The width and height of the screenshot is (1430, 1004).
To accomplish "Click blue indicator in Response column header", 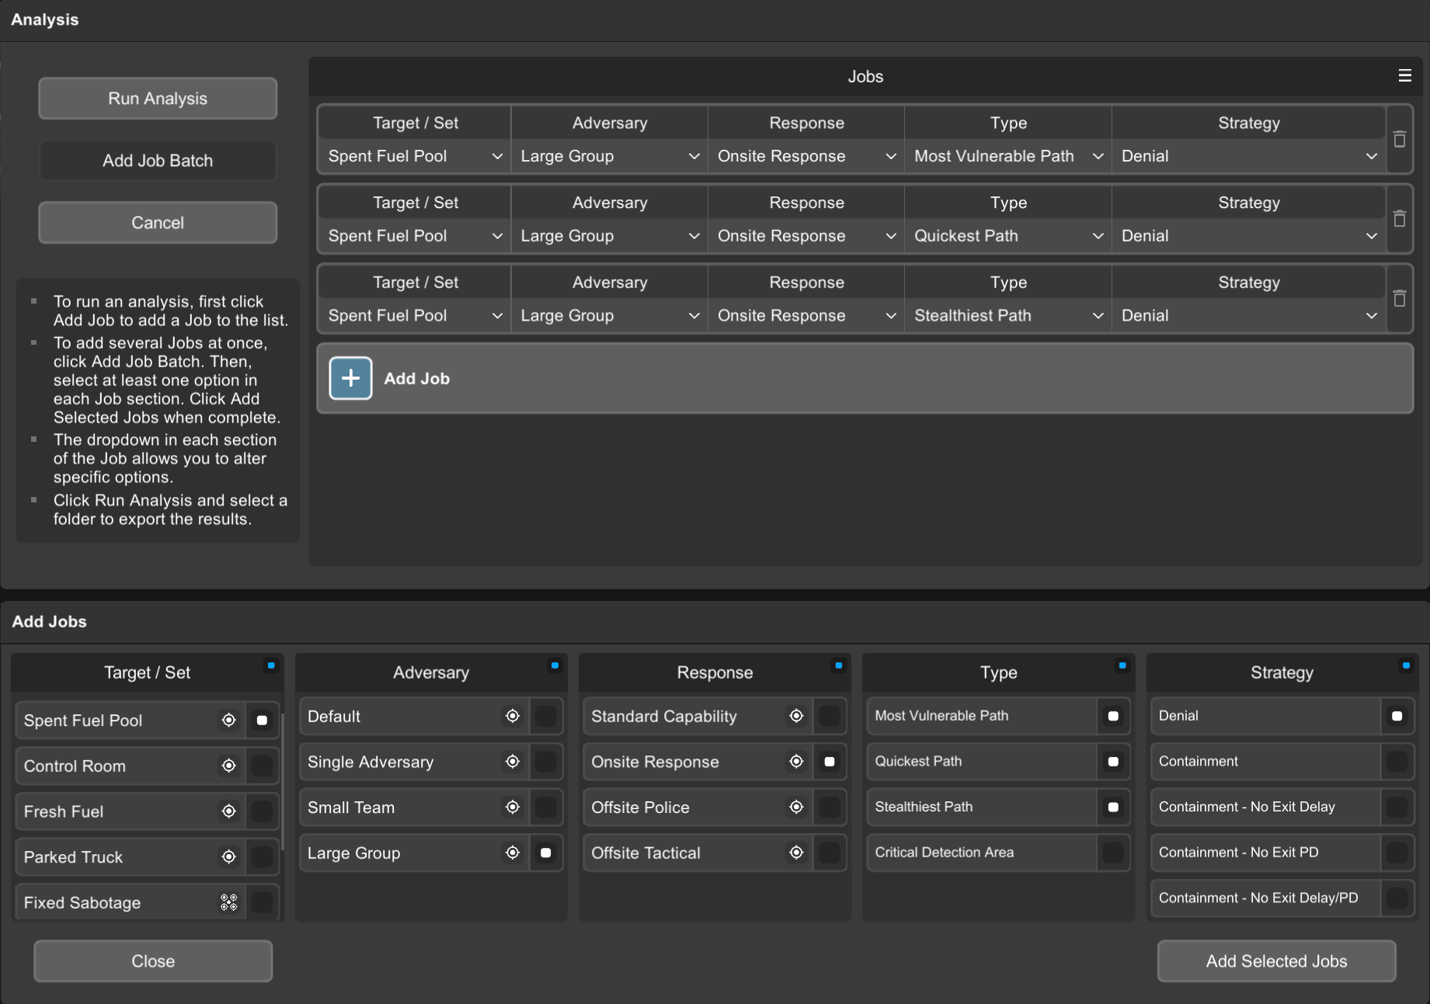I will pos(838,665).
